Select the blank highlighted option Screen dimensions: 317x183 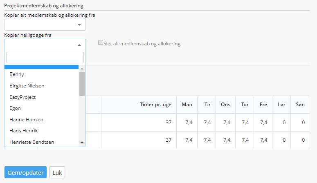pyautogui.click(x=41, y=67)
